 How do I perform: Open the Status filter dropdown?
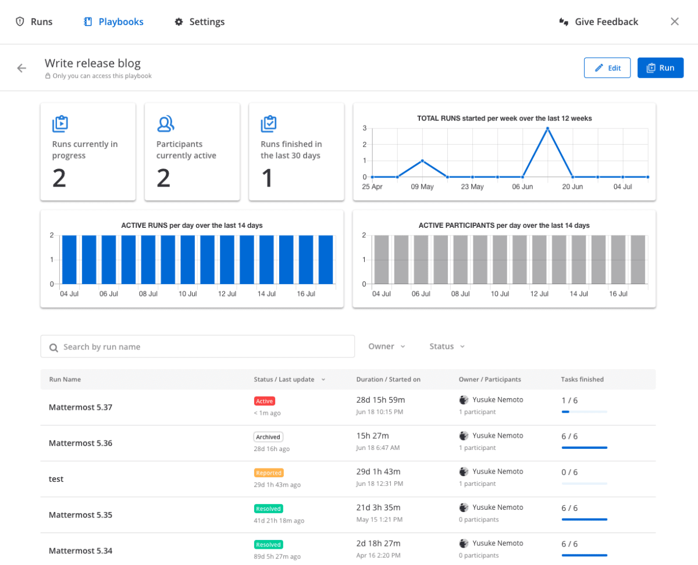click(x=446, y=346)
